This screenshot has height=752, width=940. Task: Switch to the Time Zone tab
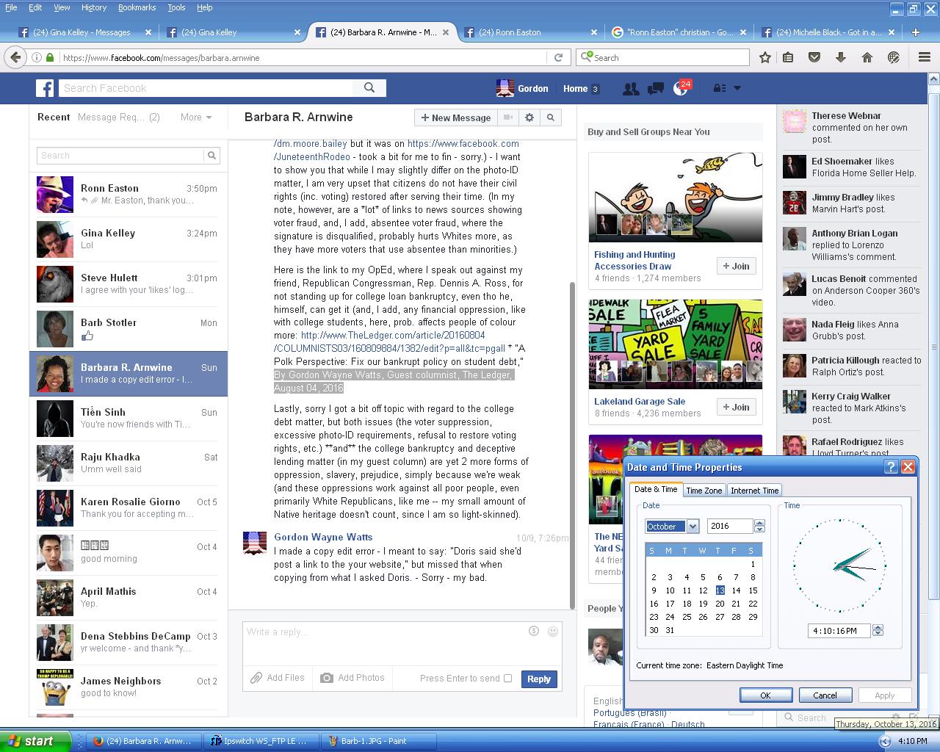point(704,491)
